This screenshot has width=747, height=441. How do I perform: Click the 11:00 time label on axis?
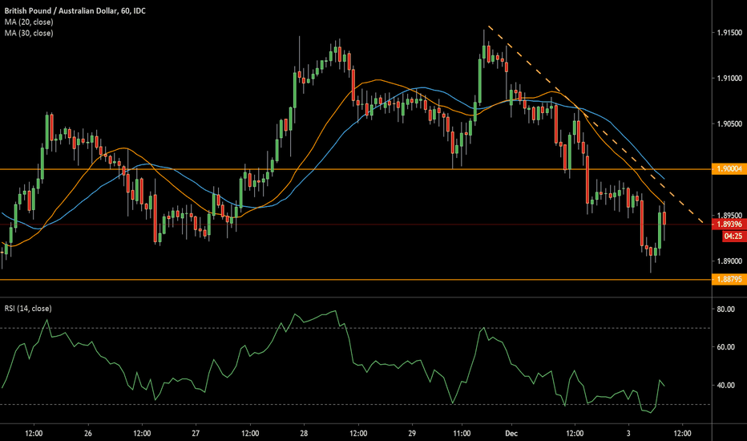point(462,433)
